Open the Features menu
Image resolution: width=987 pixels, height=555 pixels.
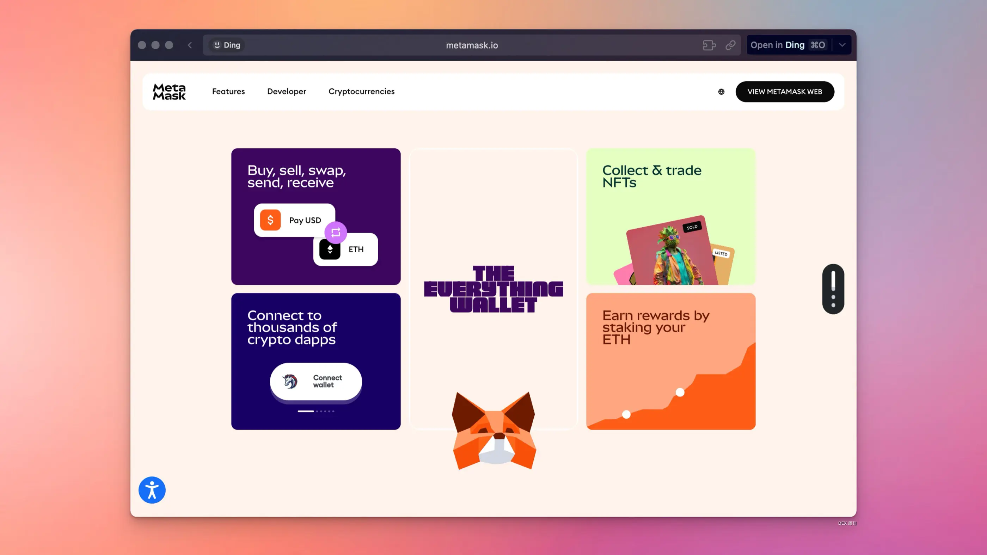(228, 92)
